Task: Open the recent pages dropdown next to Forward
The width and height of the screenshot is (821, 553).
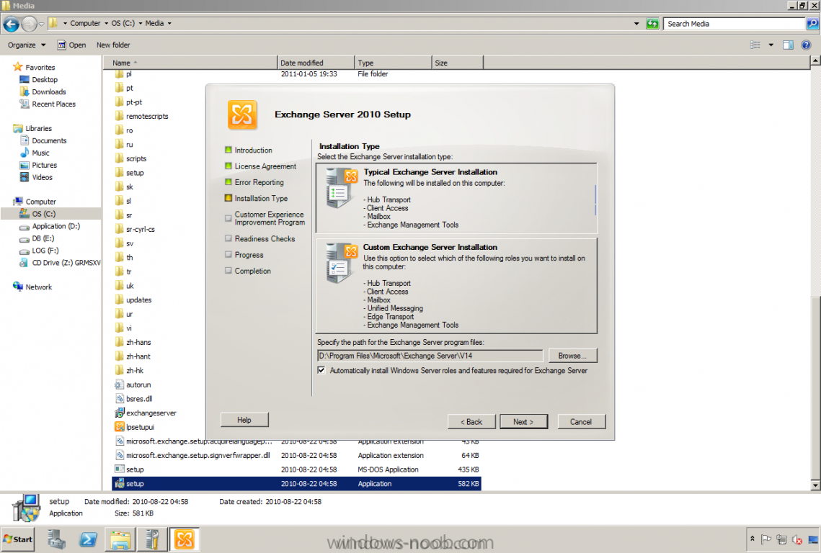Action: pos(41,24)
